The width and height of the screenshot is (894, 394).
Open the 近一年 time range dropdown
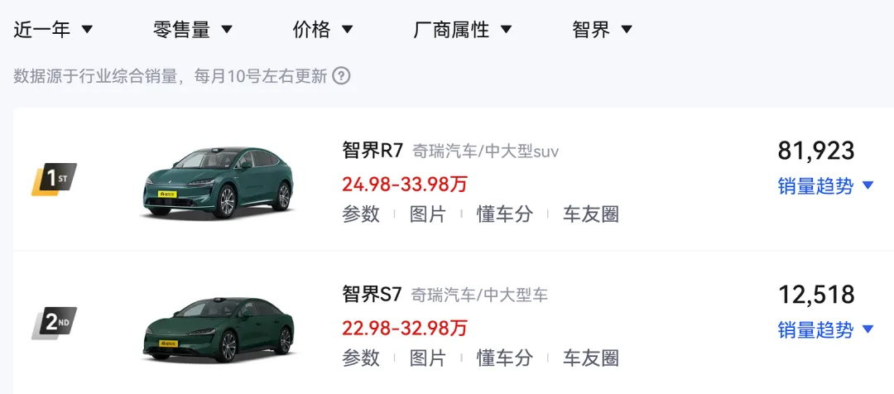[x=53, y=30]
